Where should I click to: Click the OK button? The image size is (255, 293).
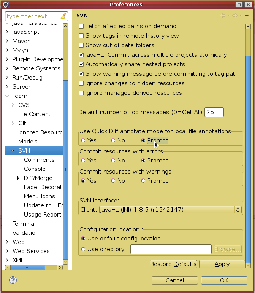[224, 280]
